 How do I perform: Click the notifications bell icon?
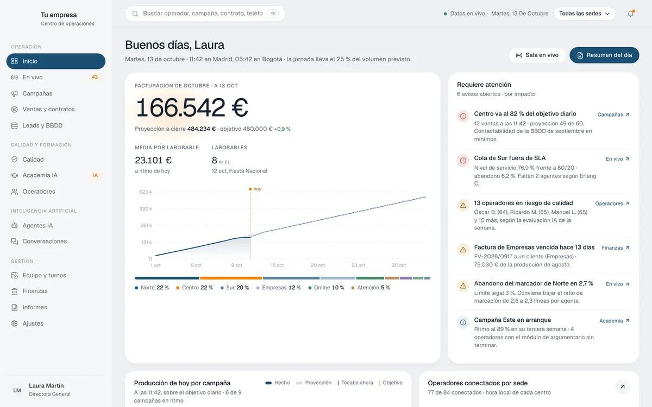click(630, 14)
